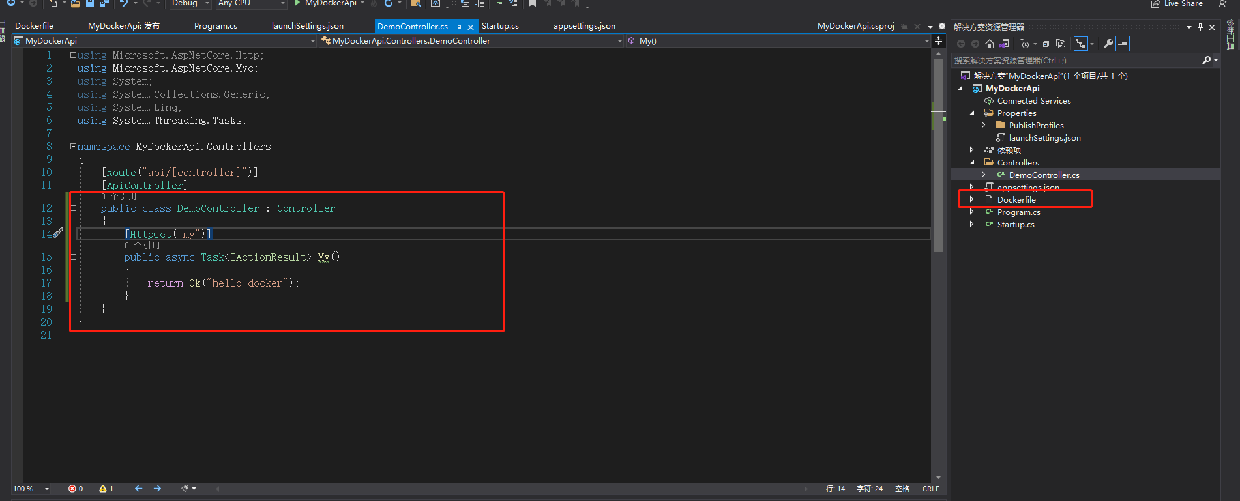Expand the PublishProfiles folder
This screenshot has height=501, width=1240.
tap(983, 125)
